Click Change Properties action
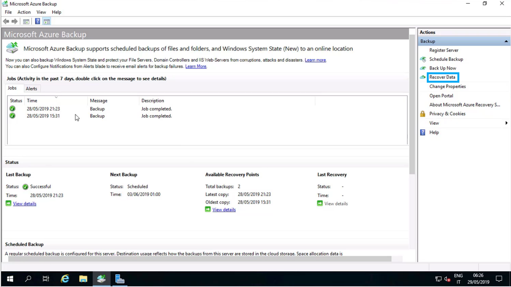 click(x=447, y=86)
